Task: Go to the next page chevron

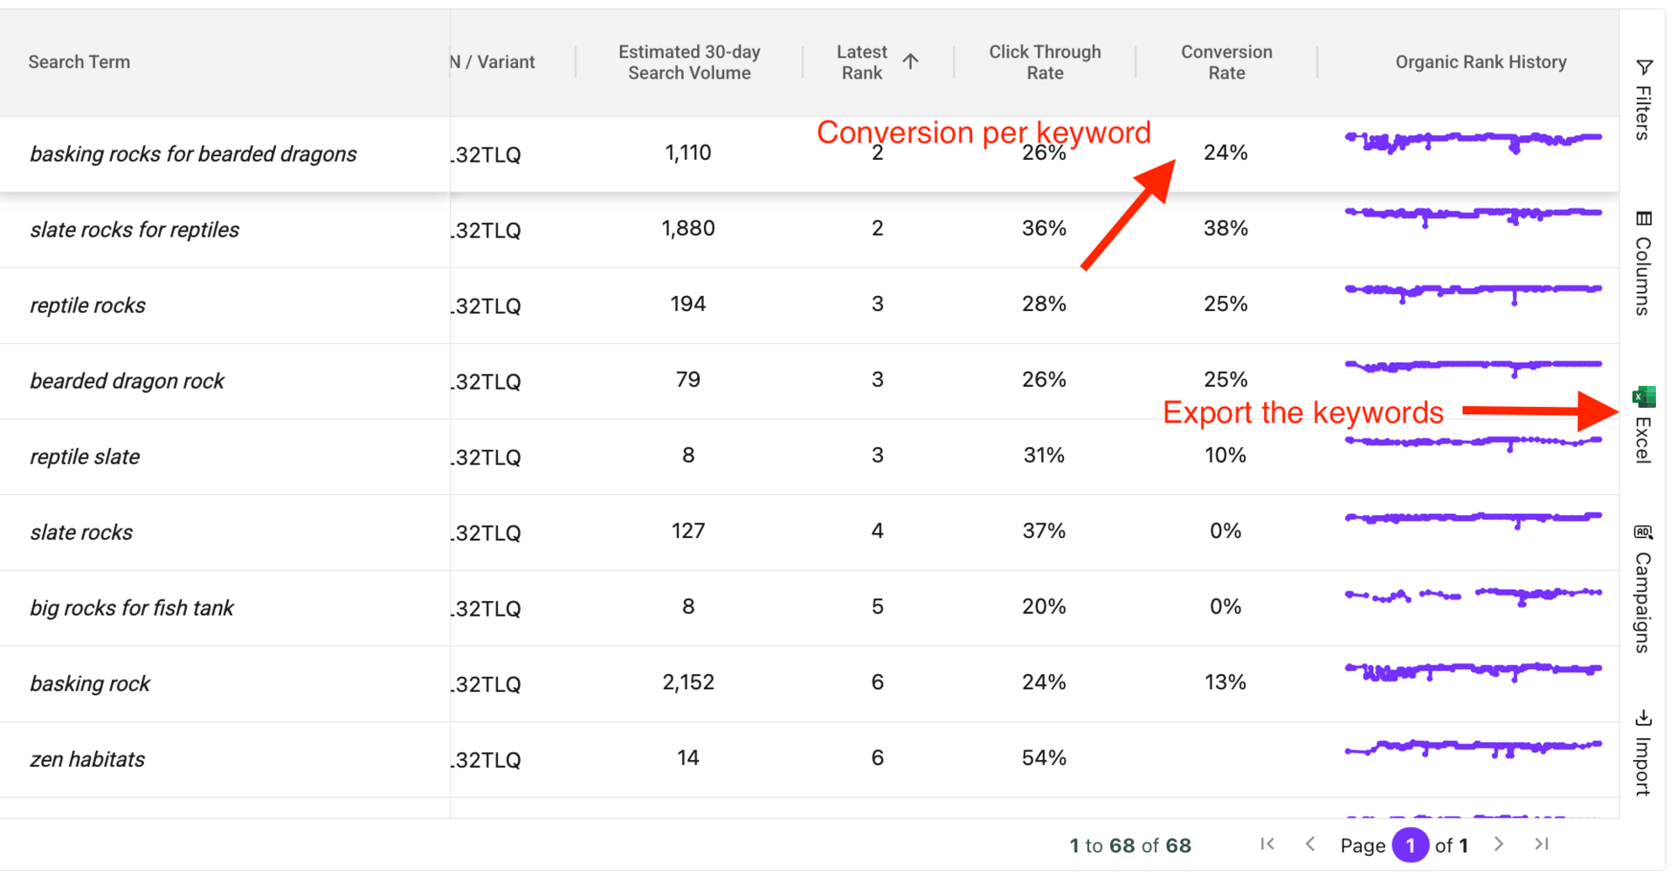Action: [x=1499, y=845]
